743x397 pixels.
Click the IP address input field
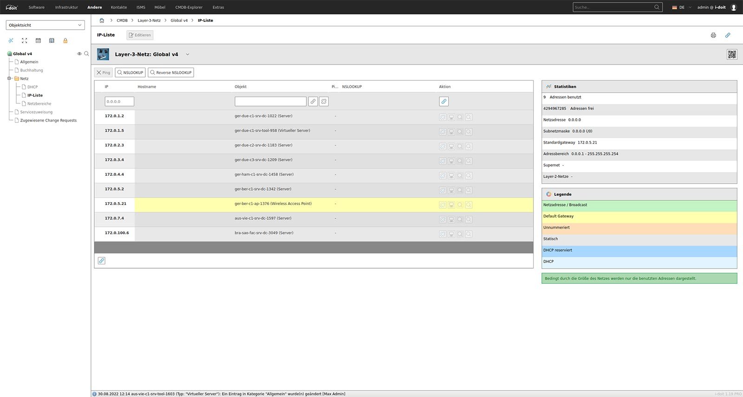click(x=119, y=102)
